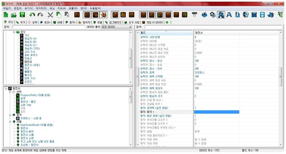Click the green SC test map icon
The image size is (286, 154).
(x=280, y=15)
